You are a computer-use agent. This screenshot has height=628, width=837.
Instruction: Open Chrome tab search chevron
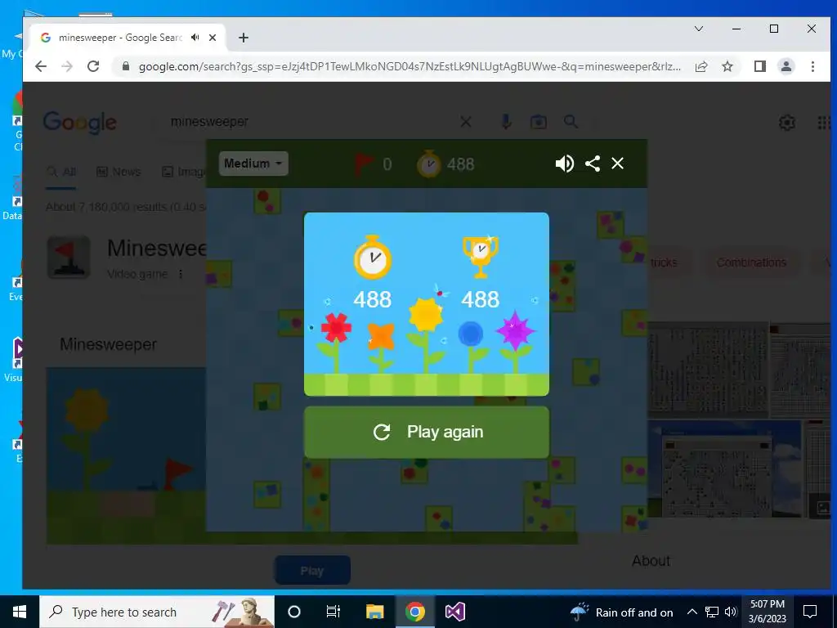pos(698,29)
